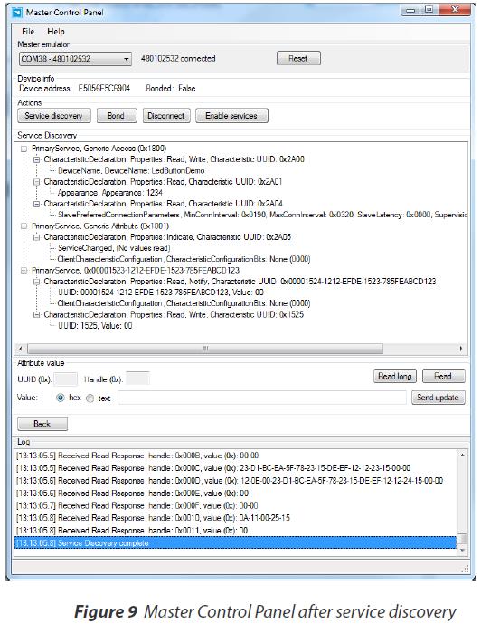Viewport: 481px width, 624px height.
Task: Select the ServiceChanged (No values read) row
Action: point(114,248)
